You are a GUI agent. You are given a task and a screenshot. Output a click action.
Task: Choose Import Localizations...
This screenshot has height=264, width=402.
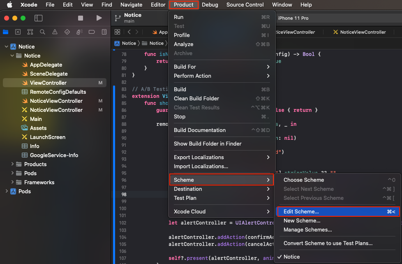tap(222, 166)
